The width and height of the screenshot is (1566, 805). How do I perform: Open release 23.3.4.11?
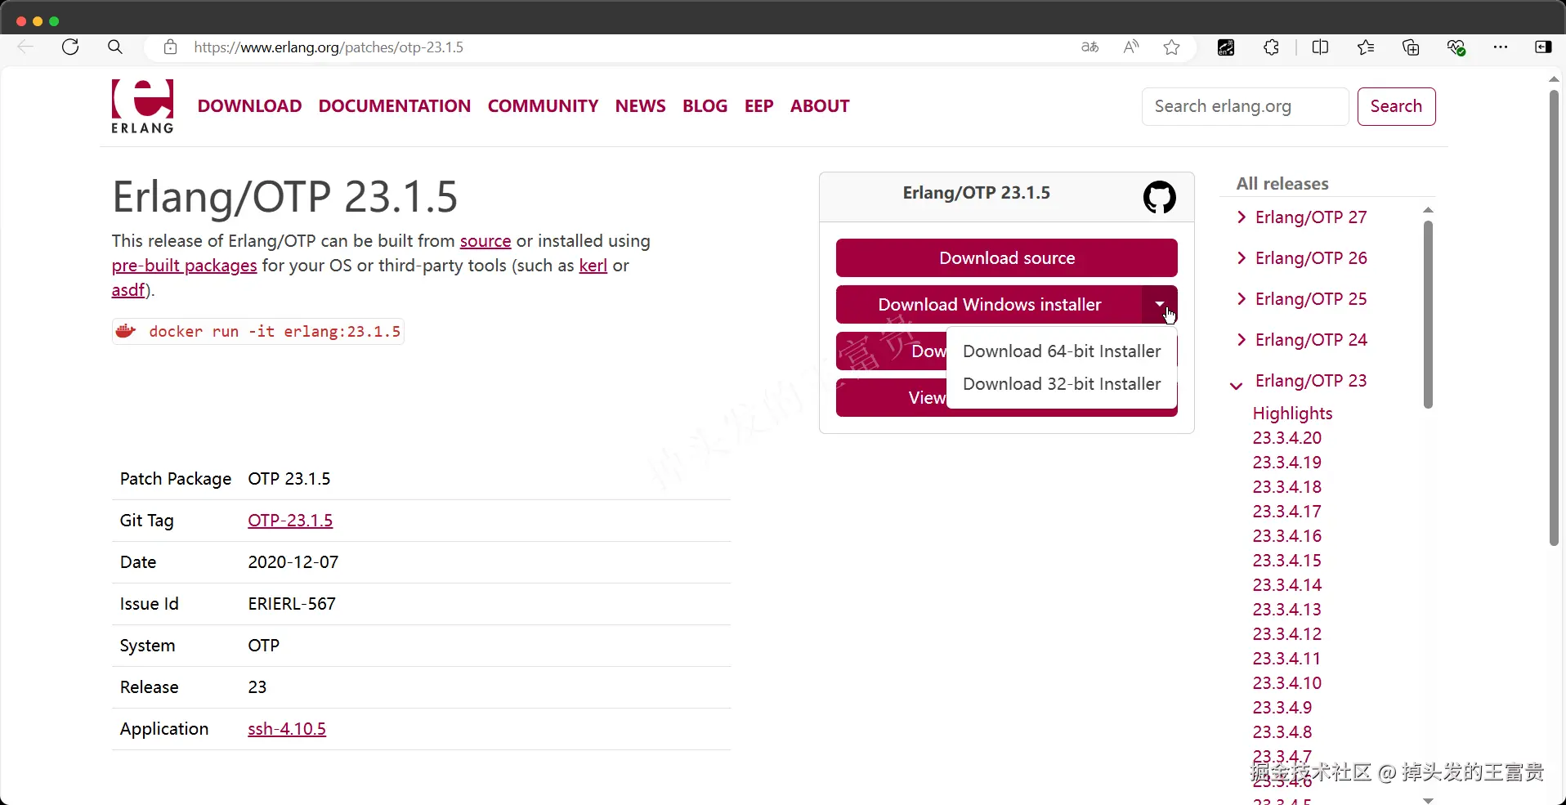point(1287,659)
